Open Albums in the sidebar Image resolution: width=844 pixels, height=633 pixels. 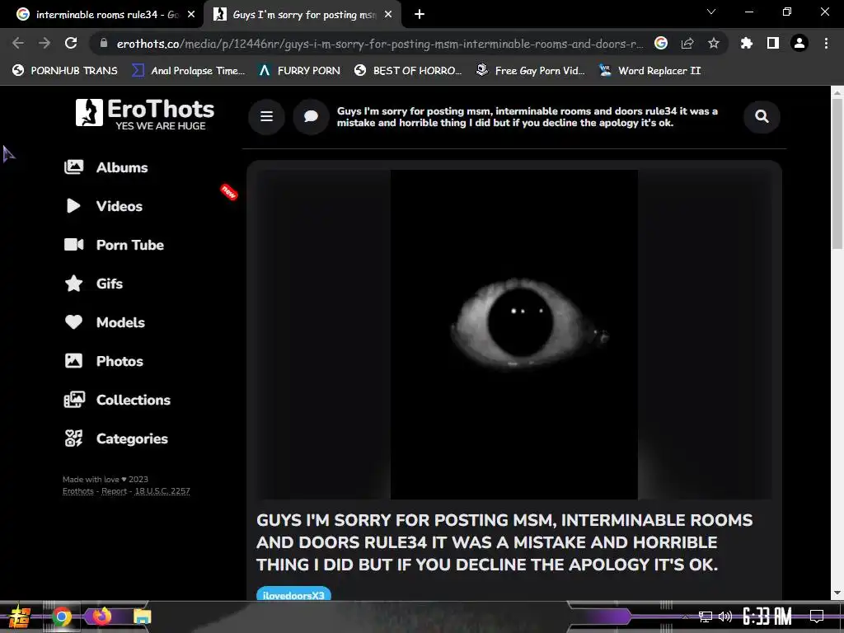106,167
